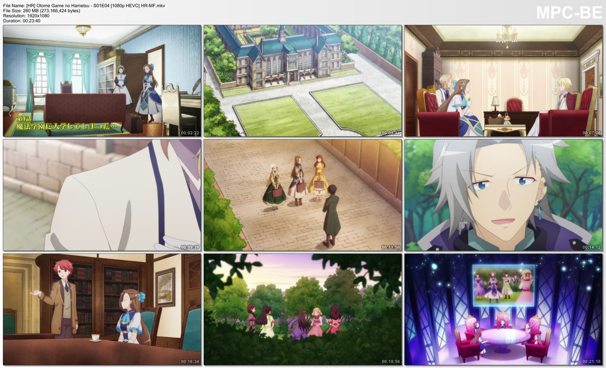
Task: Open the silver-haired character thumbnail at 00:14:12
Action: pyautogui.click(x=503, y=195)
